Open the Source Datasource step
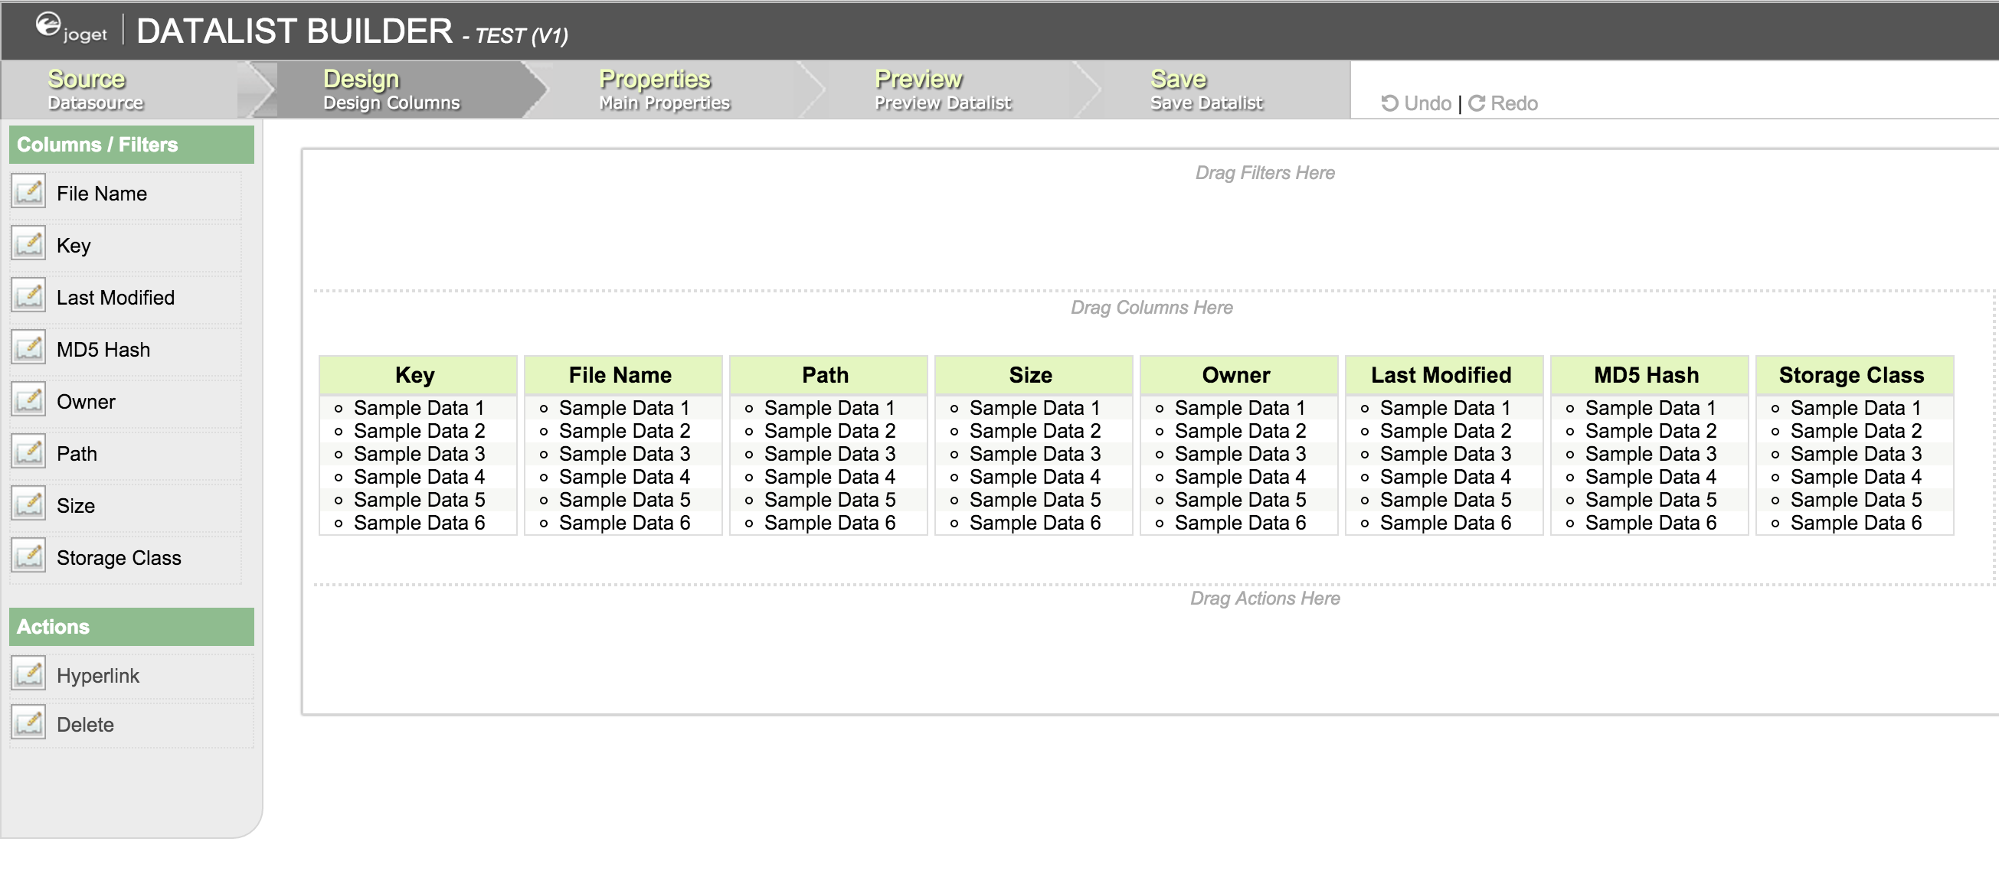The width and height of the screenshot is (1999, 871). [95, 90]
